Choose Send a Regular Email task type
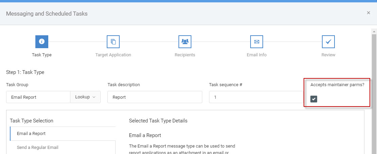The height and width of the screenshot is (154, 377). click(63, 148)
